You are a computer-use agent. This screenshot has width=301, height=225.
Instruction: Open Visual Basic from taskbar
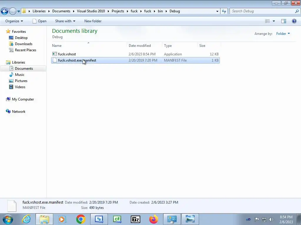[99, 219]
